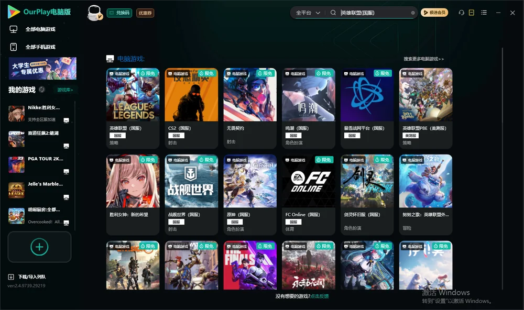Click the OurPlay电脑版 logo
Viewport: 524px width, 310px height.
click(39, 12)
